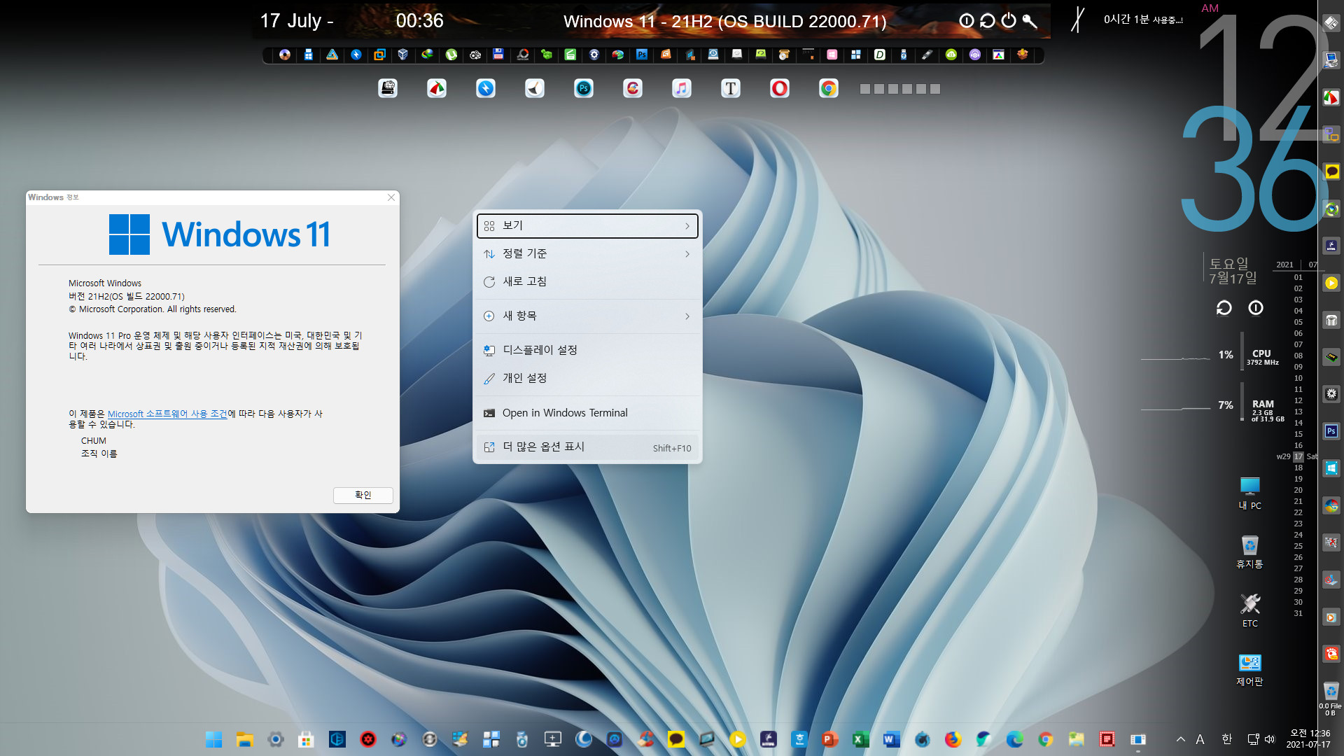Click the restart icon under the date widget
This screenshot has width=1344, height=756.
pyautogui.click(x=1224, y=308)
